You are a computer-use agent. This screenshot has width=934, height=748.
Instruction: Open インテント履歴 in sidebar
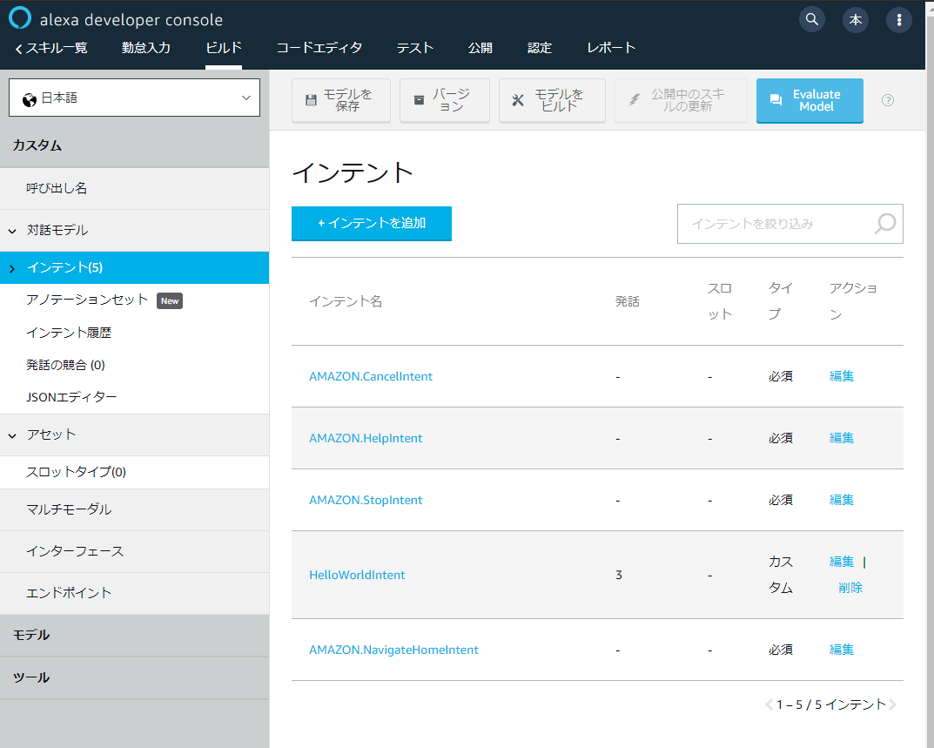pyautogui.click(x=69, y=333)
